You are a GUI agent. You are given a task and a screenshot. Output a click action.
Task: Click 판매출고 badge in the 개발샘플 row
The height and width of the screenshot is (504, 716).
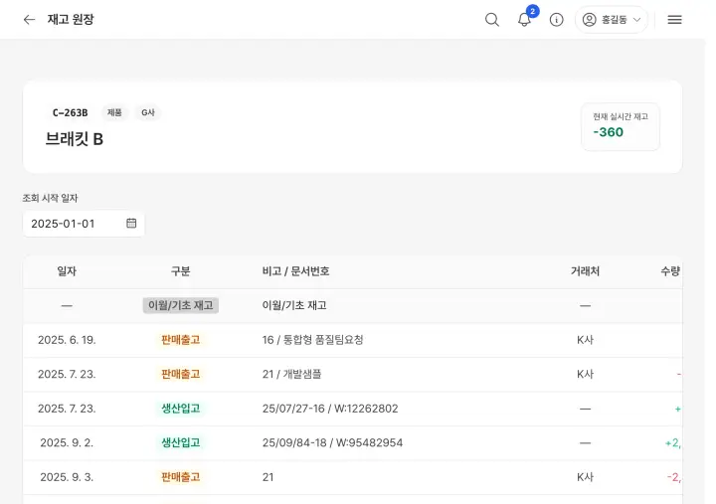click(x=180, y=375)
